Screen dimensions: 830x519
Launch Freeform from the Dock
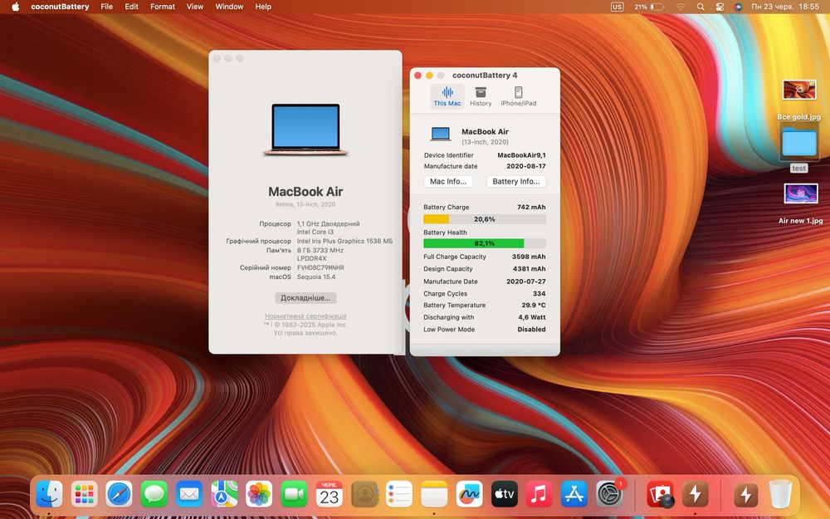tap(469, 494)
